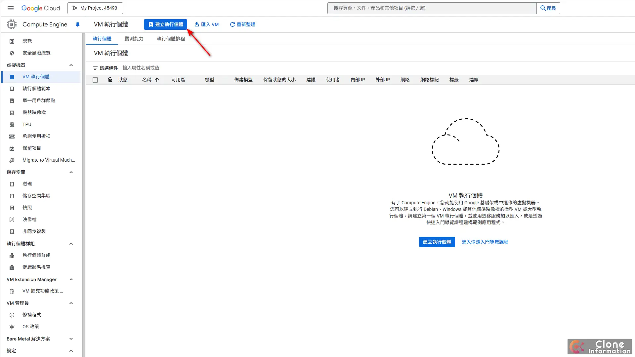Click the 保留項目 calendar icon

12,148
